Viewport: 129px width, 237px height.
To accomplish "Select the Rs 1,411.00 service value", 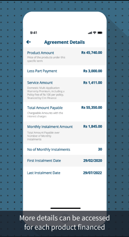I will tap(93, 83).
